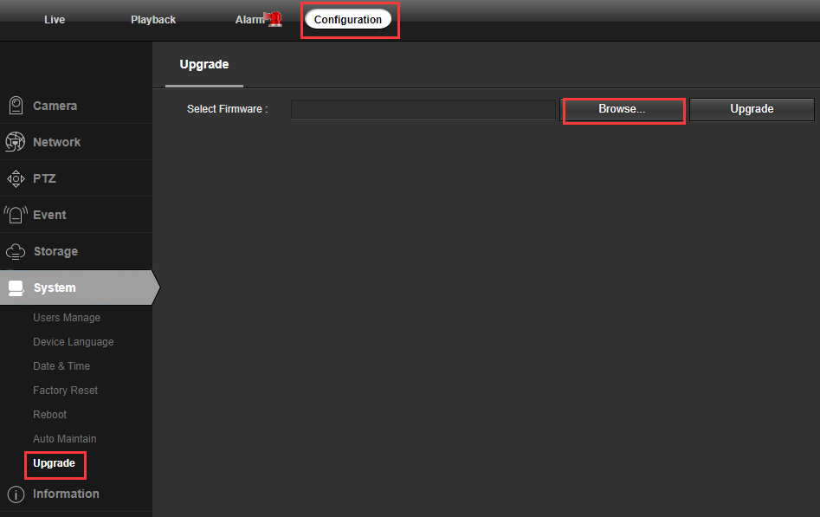
Task: Expand the Event menu section
Action: point(76,215)
